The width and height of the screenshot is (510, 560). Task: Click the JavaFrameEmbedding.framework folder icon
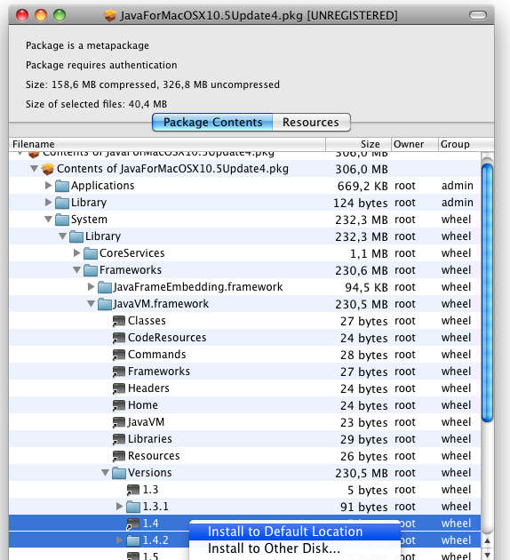105,287
